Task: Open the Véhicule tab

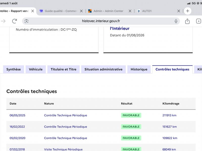Action: tap(36, 69)
